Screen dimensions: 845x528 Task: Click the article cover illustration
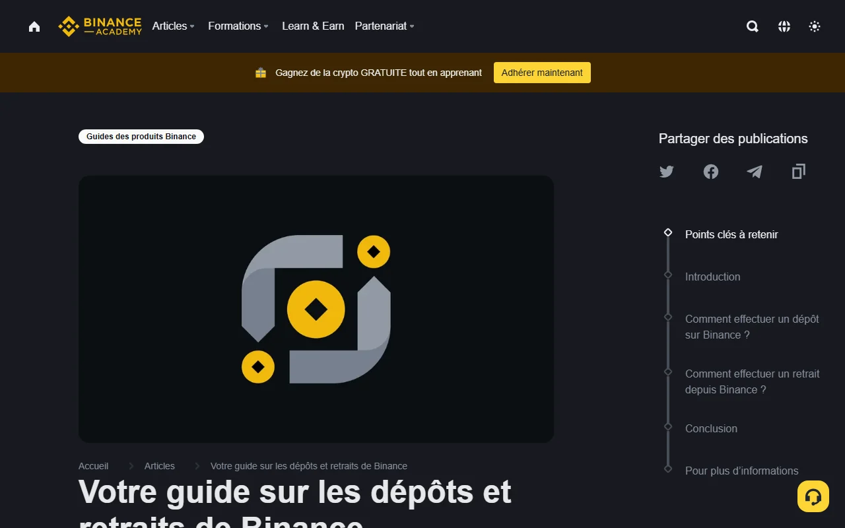click(x=316, y=309)
